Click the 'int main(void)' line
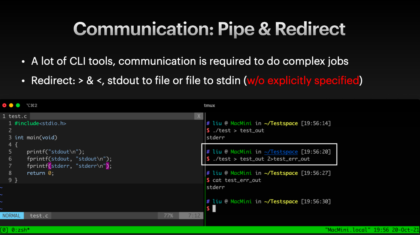Viewport: 420px width, 235px height. click(x=36, y=138)
